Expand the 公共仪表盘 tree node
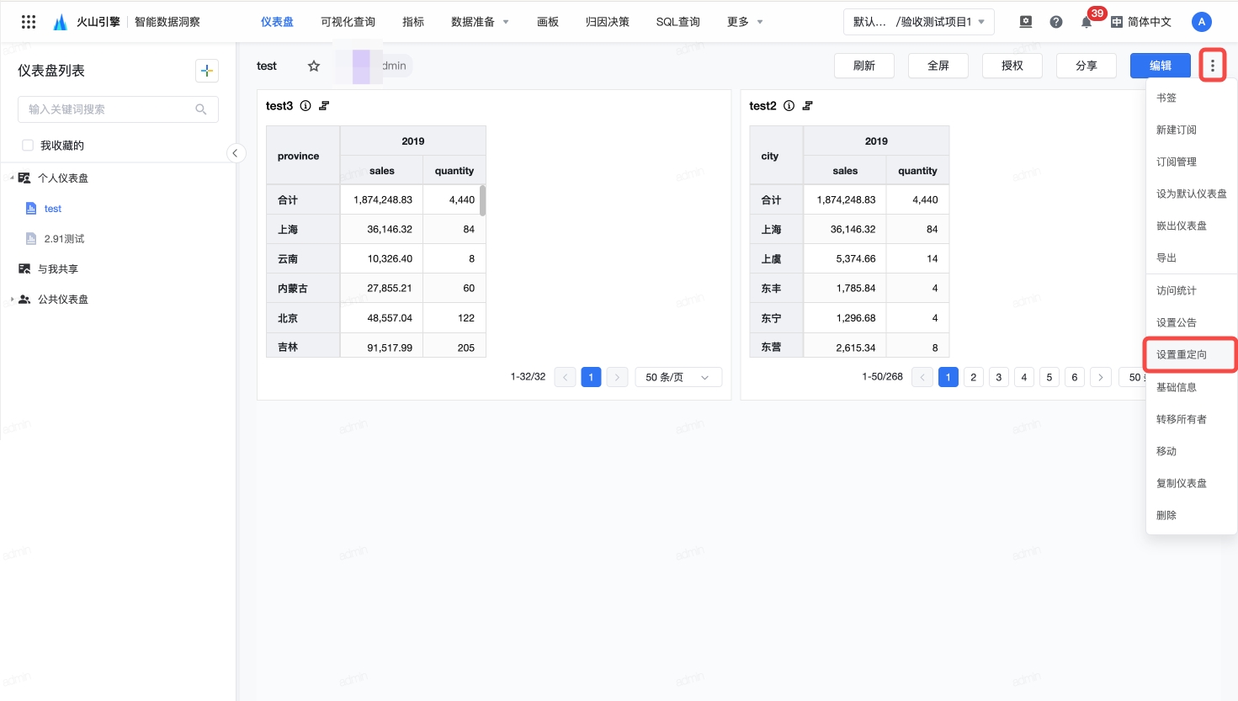 (x=12, y=300)
